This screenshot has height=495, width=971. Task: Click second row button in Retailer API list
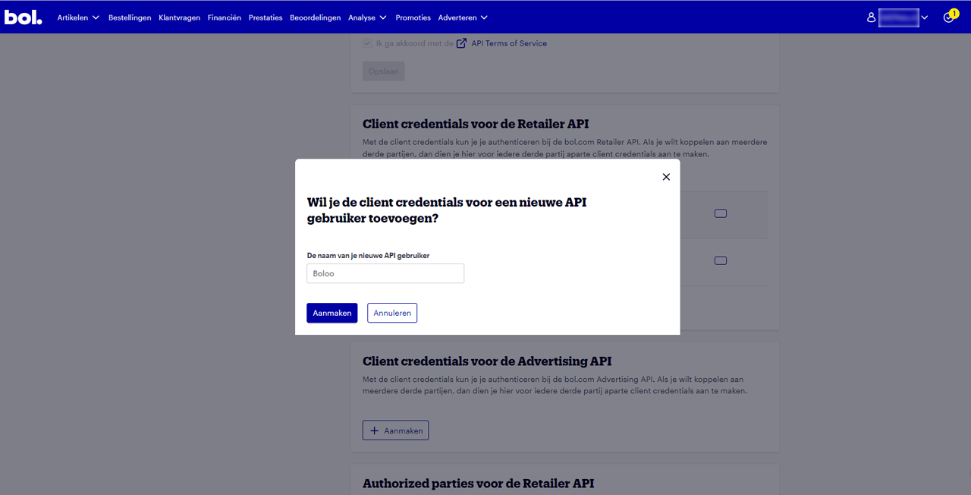click(721, 260)
